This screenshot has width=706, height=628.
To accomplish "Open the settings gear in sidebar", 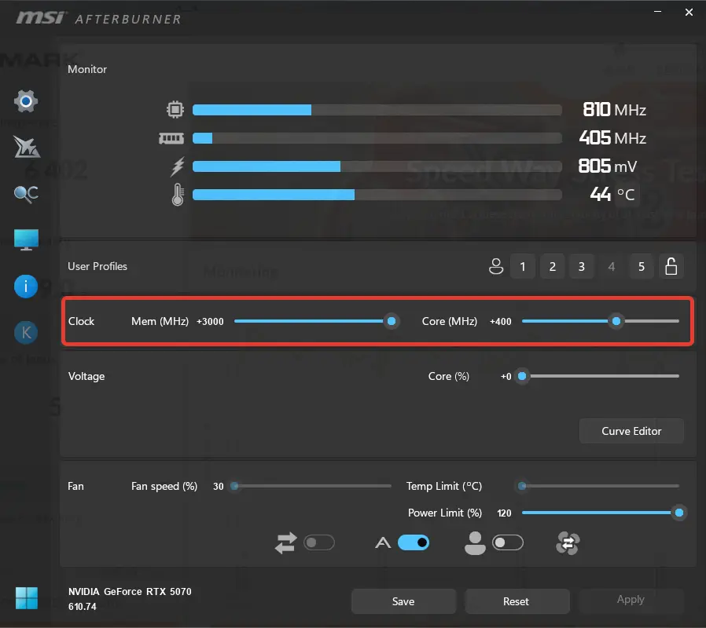I will (26, 101).
